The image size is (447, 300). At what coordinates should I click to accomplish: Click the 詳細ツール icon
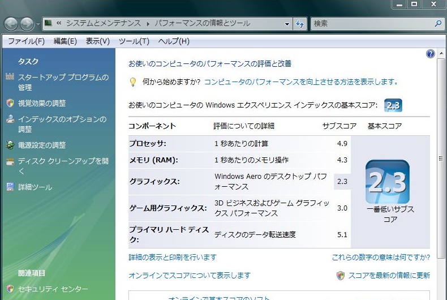(10, 187)
